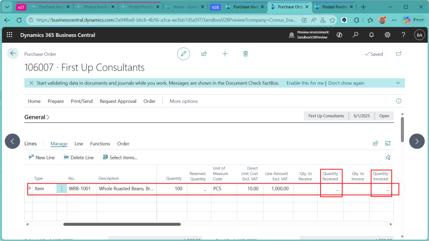Create new document with plus icon
This screenshot has width=429, height=241.
pos(225,54)
